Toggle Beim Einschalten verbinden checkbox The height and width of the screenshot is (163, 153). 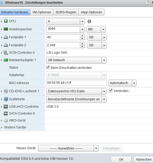(x=48, y=68)
